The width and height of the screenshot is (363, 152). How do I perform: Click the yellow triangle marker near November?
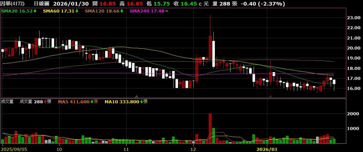click(136, 96)
